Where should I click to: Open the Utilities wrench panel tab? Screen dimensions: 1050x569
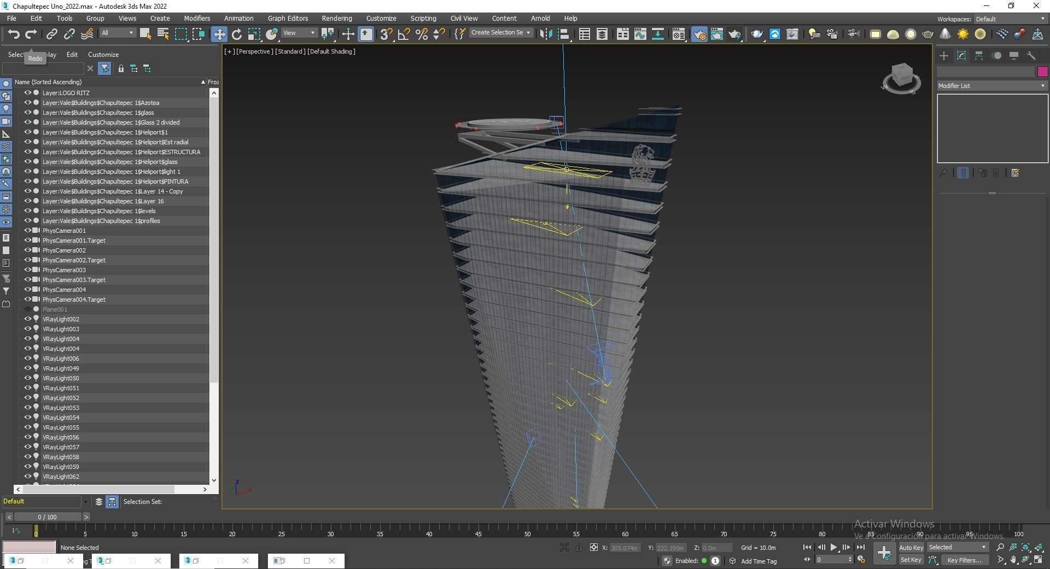tap(1031, 56)
